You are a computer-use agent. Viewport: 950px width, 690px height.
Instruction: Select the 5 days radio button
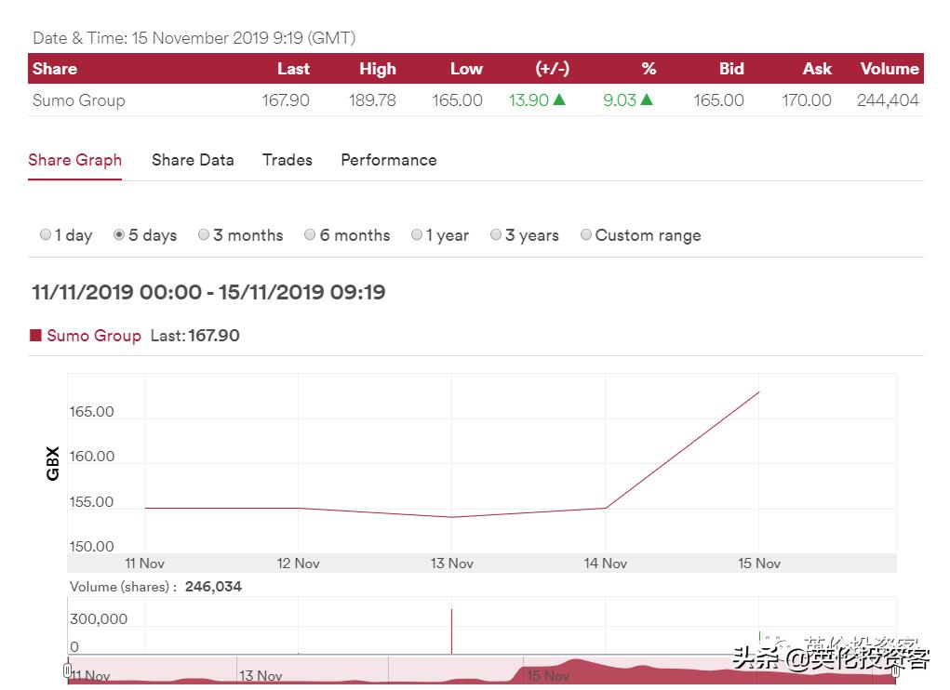click(x=119, y=234)
